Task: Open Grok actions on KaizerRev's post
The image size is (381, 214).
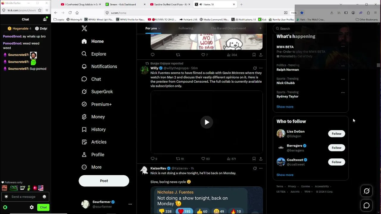Action: click(255, 168)
